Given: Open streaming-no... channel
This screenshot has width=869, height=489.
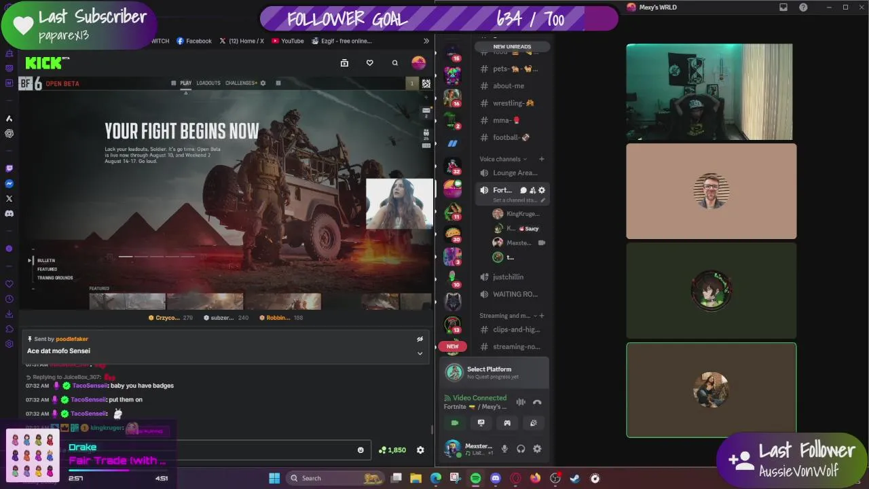Looking at the screenshot, I should pyautogui.click(x=511, y=346).
